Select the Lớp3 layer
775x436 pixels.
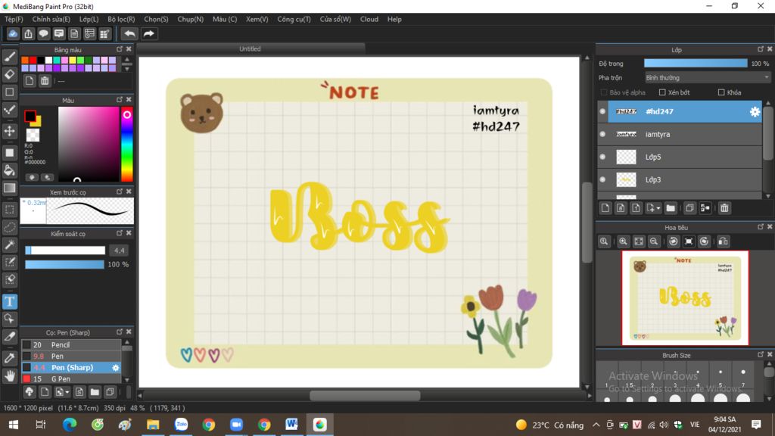click(x=680, y=179)
